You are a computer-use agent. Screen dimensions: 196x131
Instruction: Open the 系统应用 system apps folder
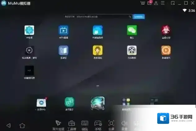(x=126, y=102)
